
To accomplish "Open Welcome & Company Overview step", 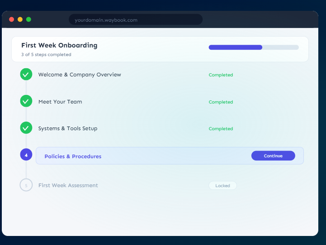I will pos(80,75).
